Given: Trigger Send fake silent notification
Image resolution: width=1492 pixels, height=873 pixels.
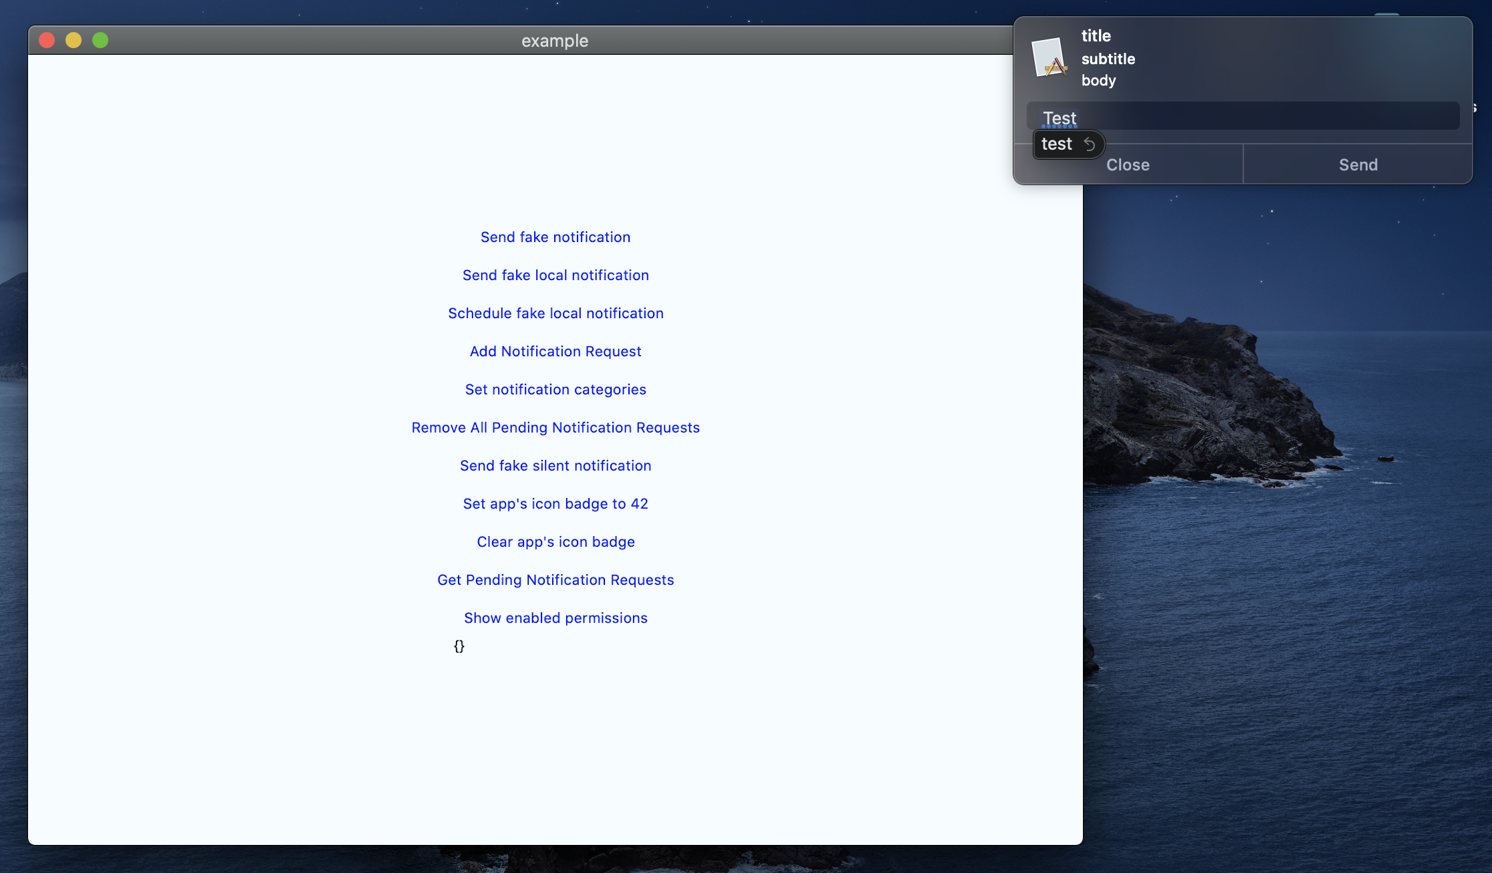Looking at the screenshot, I should pos(555,466).
